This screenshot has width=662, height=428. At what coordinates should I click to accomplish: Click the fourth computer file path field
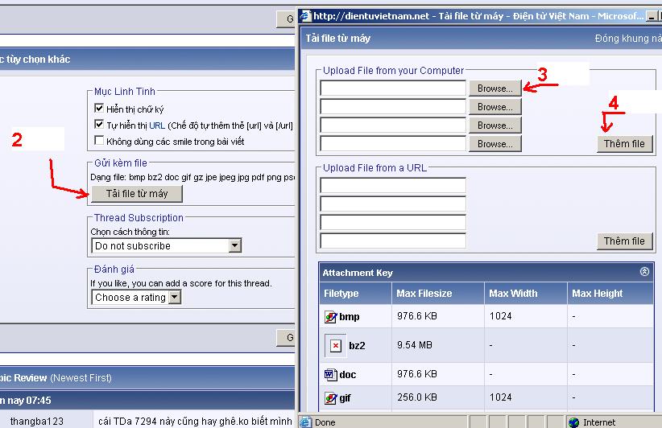point(393,144)
